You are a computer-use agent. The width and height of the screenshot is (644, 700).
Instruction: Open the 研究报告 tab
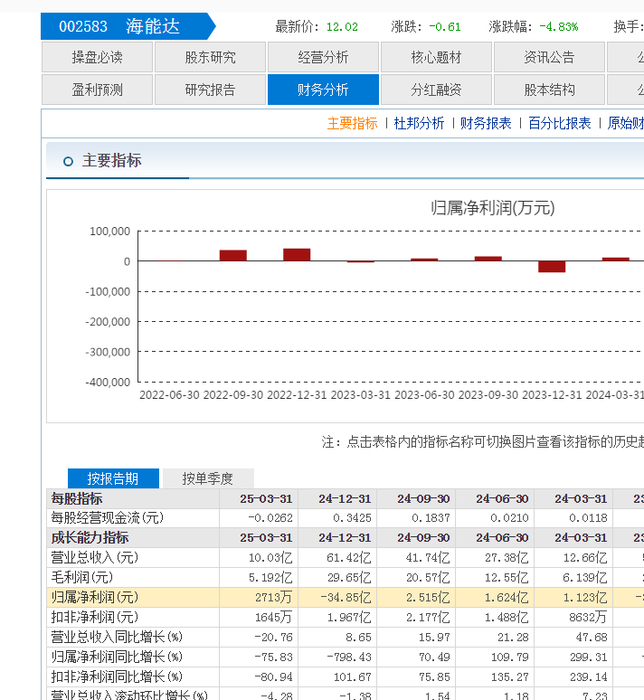pos(210,90)
